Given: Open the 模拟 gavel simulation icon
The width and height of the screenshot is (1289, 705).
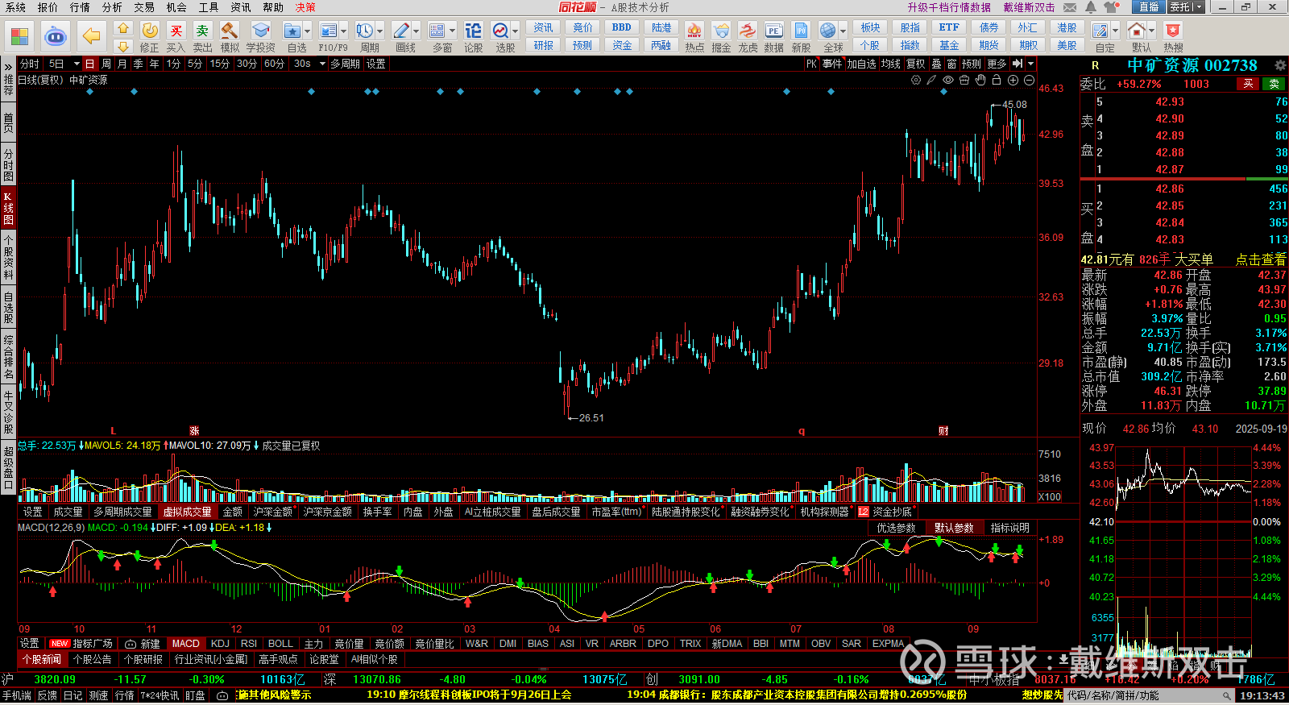Looking at the screenshot, I should click(230, 31).
